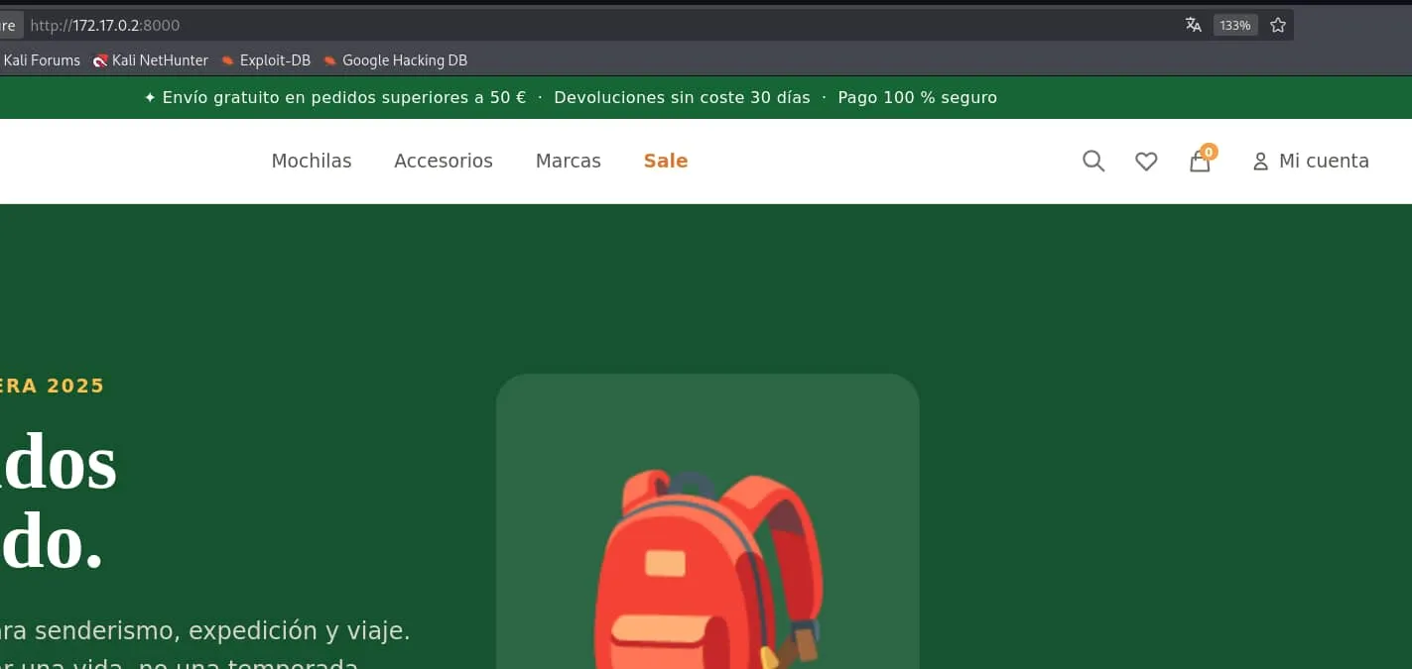This screenshot has height=669, width=1412.
Task: Open the Kali Forums bookmark
Action: click(41, 60)
